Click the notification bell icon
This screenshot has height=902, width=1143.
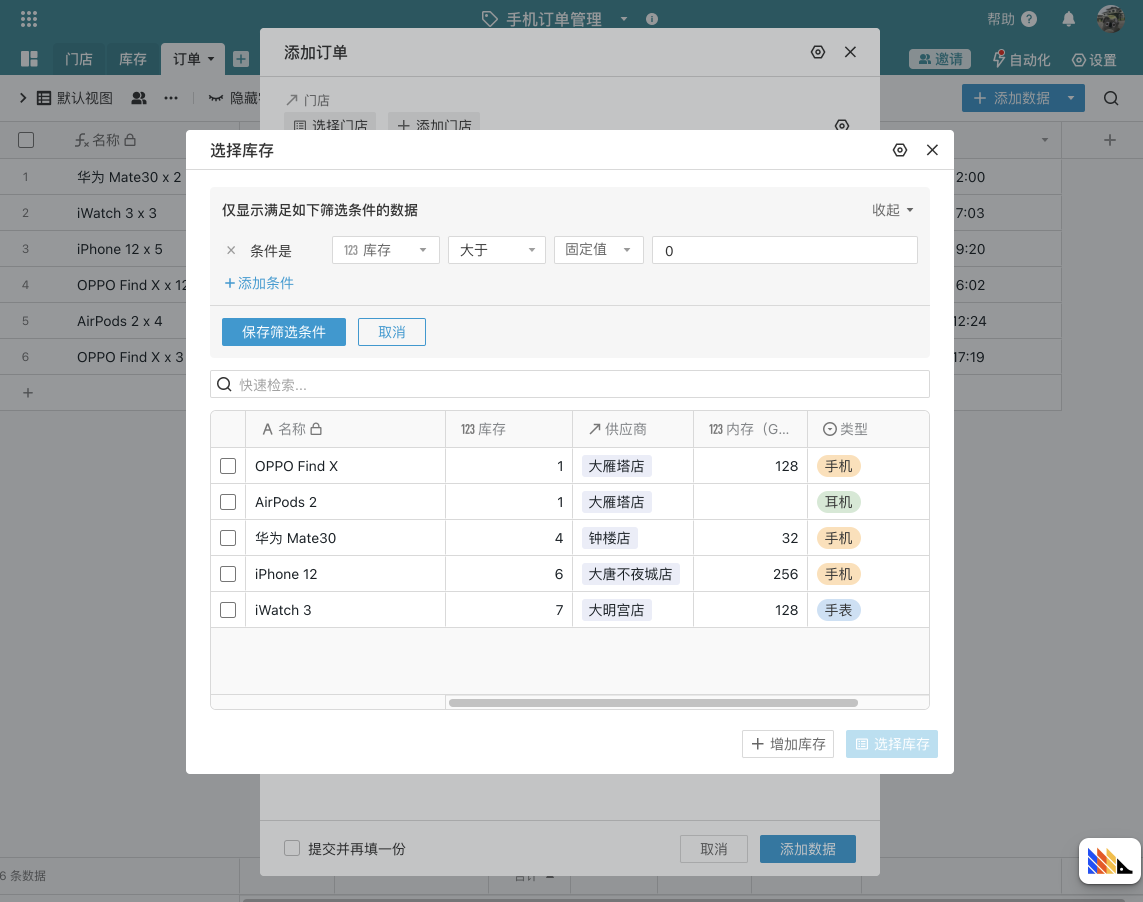1068,19
